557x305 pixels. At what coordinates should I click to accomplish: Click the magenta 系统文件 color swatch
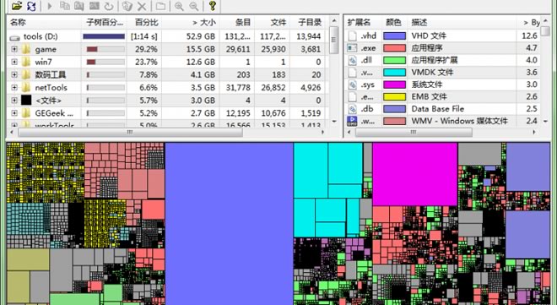point(394,84)
